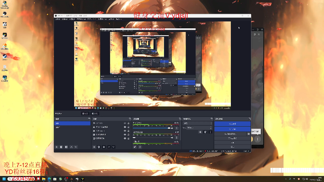The width and height of the screenshot is (324, 182).
Task: Open the File menu in OBS
Action: (x=58, y=19)
